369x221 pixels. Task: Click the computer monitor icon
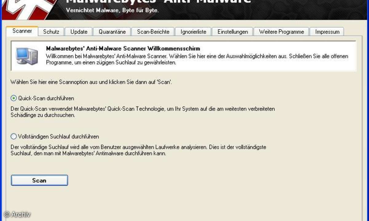(27, 56)
